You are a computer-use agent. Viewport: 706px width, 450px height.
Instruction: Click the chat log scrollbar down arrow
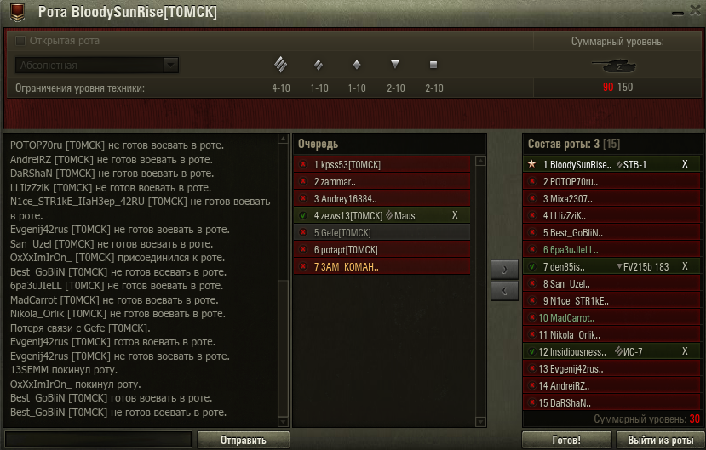point(283,422)
